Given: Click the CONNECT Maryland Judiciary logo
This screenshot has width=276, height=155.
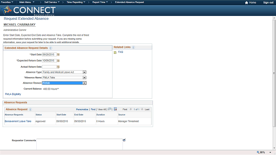Looking at the screenshot, I should pos(28,10).
